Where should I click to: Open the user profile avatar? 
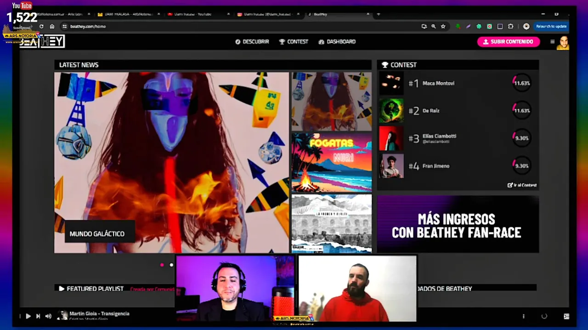pyautogui.click(x=564, y=43)
